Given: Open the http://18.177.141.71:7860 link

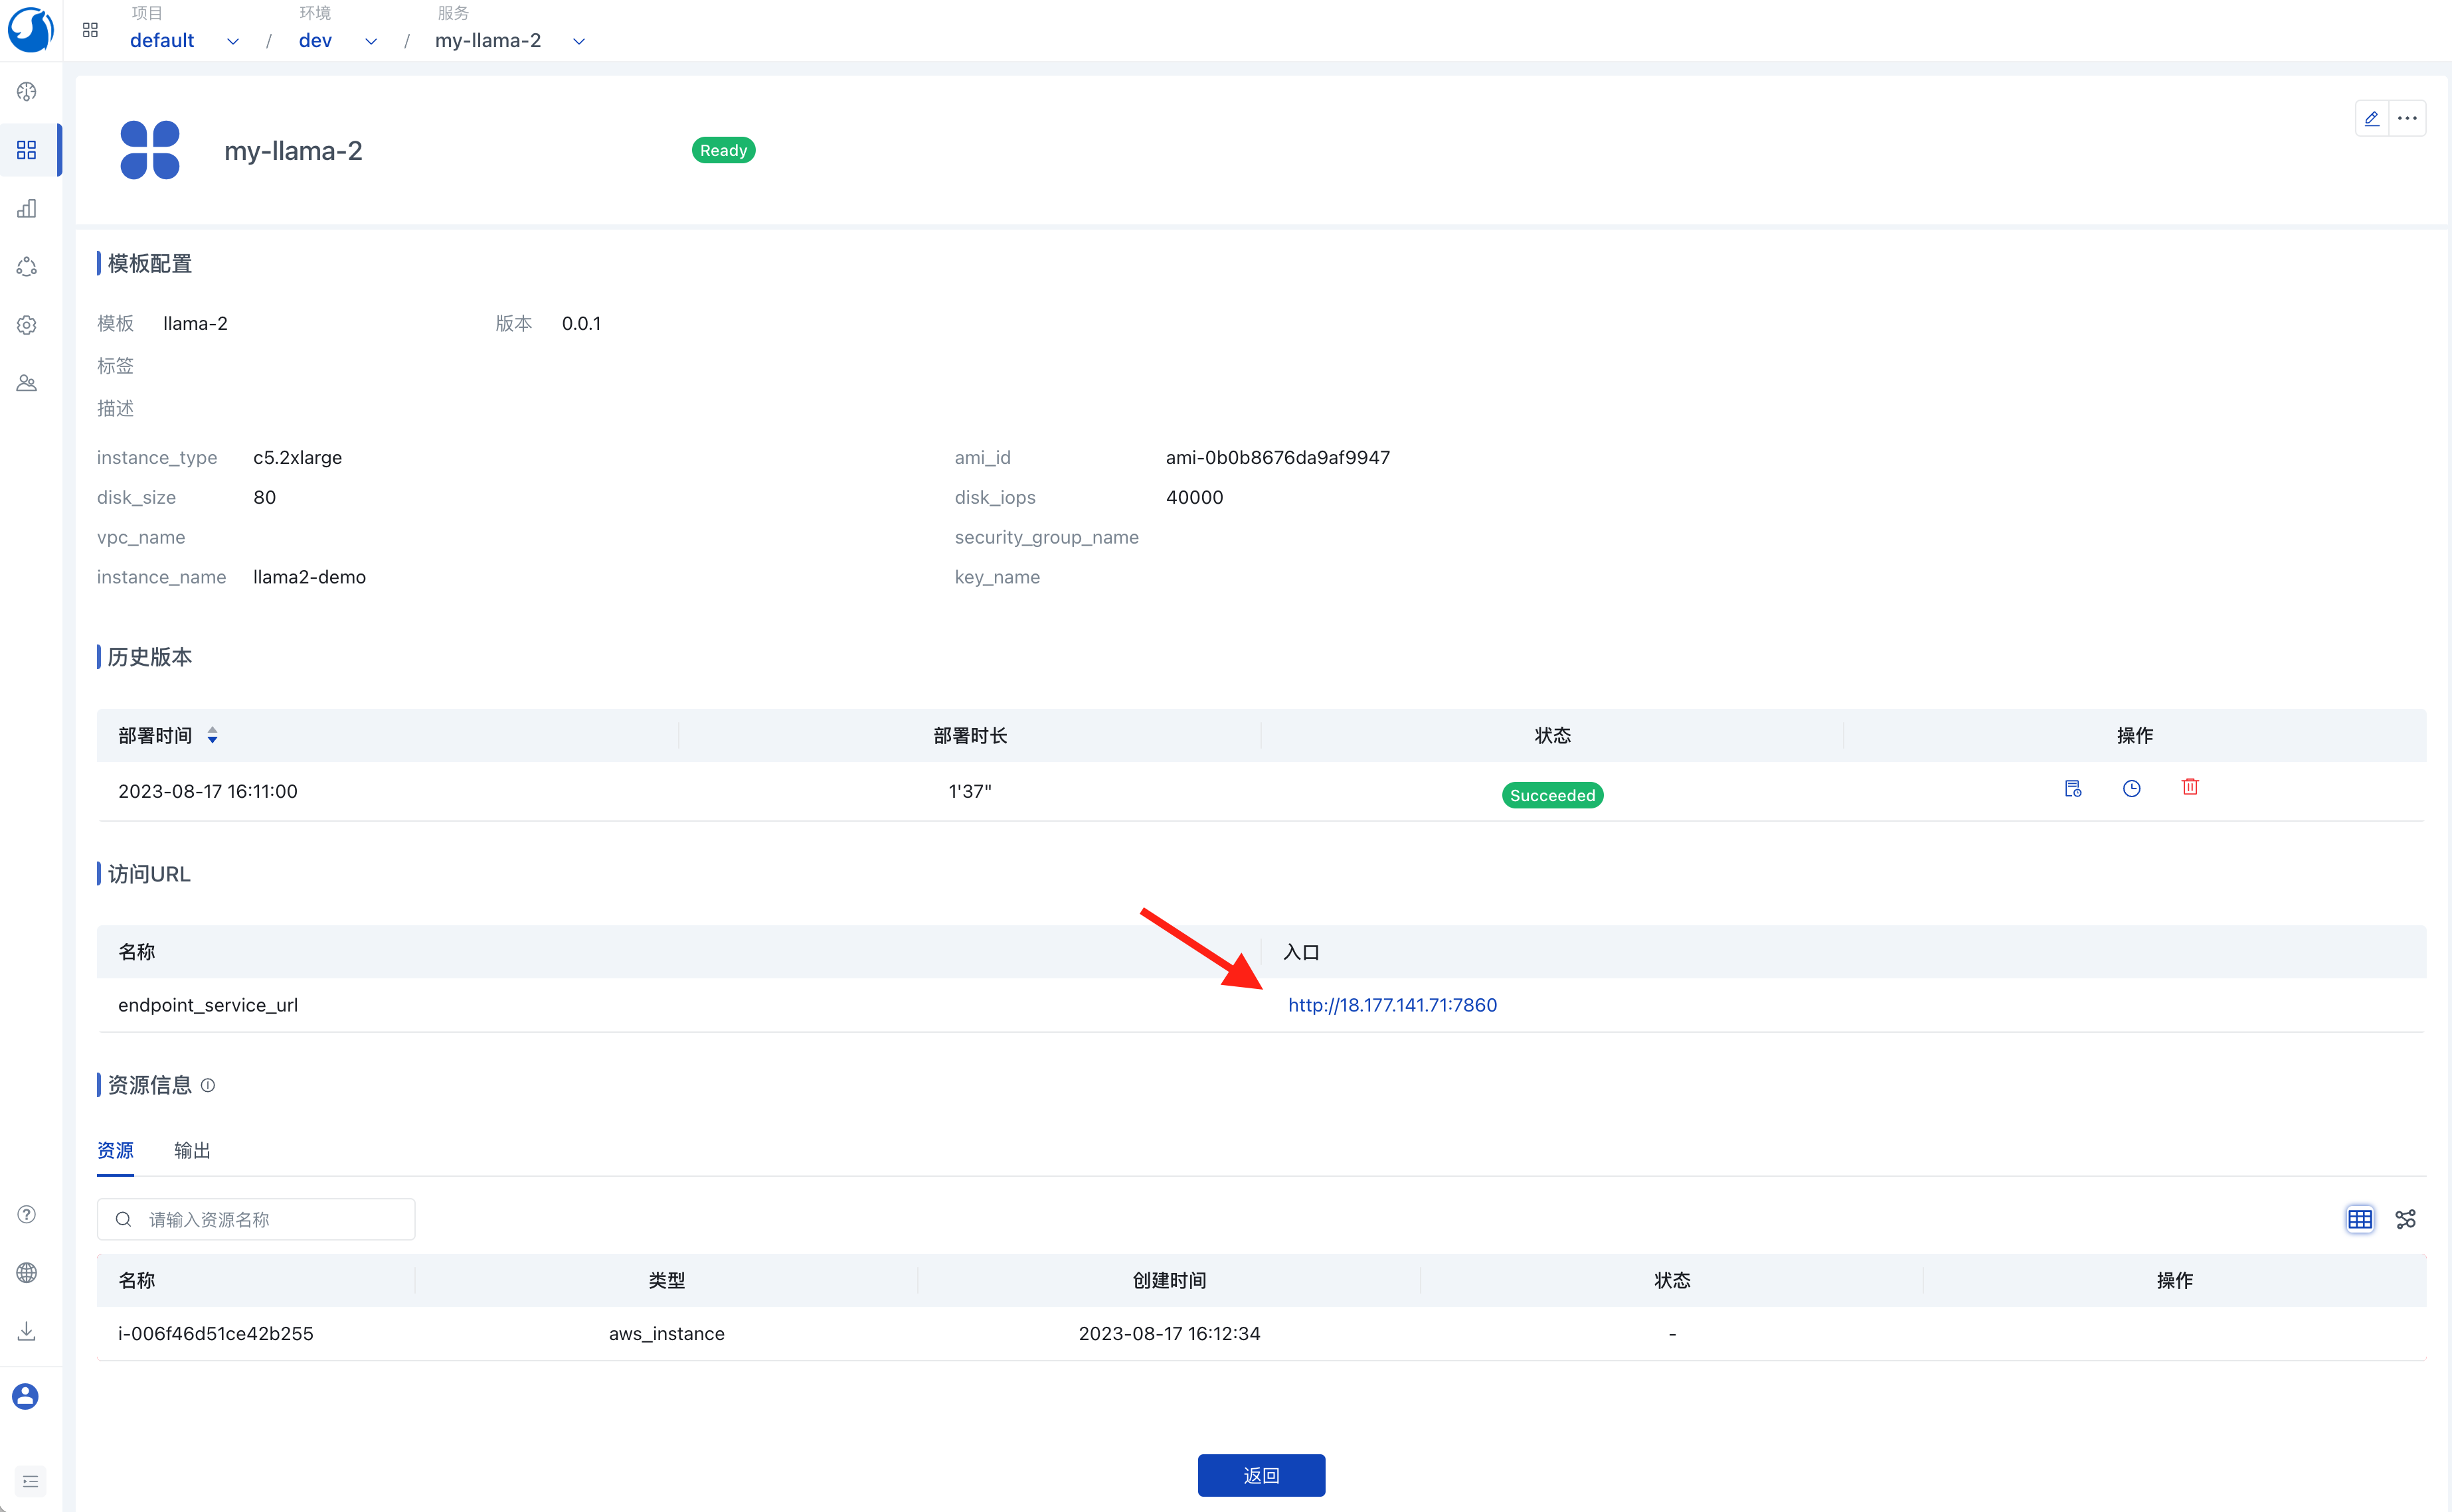Looking at the screenshot, I should point(1391,1005).
